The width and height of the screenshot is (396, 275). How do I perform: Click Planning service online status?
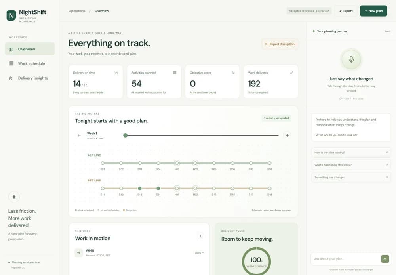click(24, 262)
